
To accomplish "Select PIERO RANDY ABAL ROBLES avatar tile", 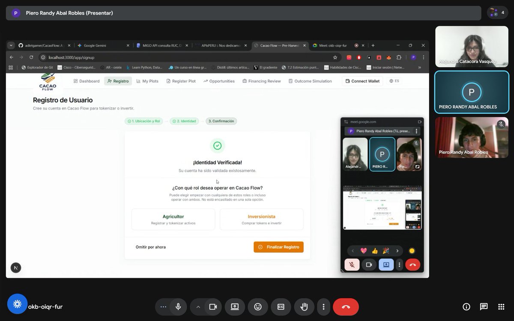I will point(472,92).
